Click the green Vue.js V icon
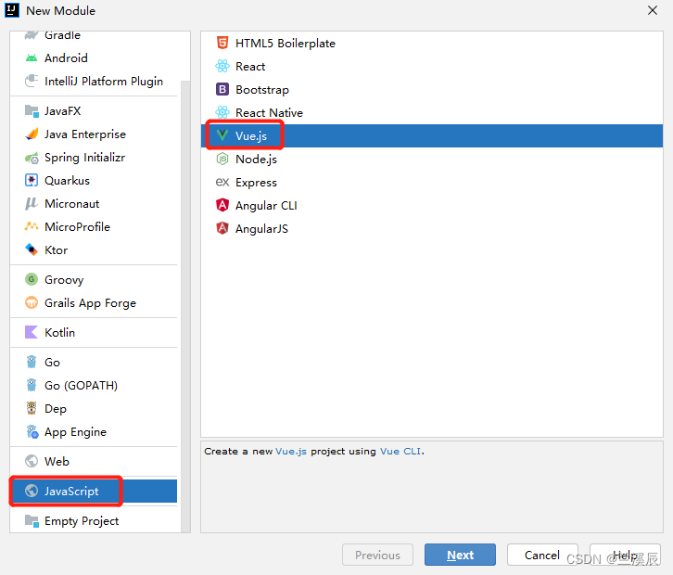The image size is (673, 575). [222, 135]
